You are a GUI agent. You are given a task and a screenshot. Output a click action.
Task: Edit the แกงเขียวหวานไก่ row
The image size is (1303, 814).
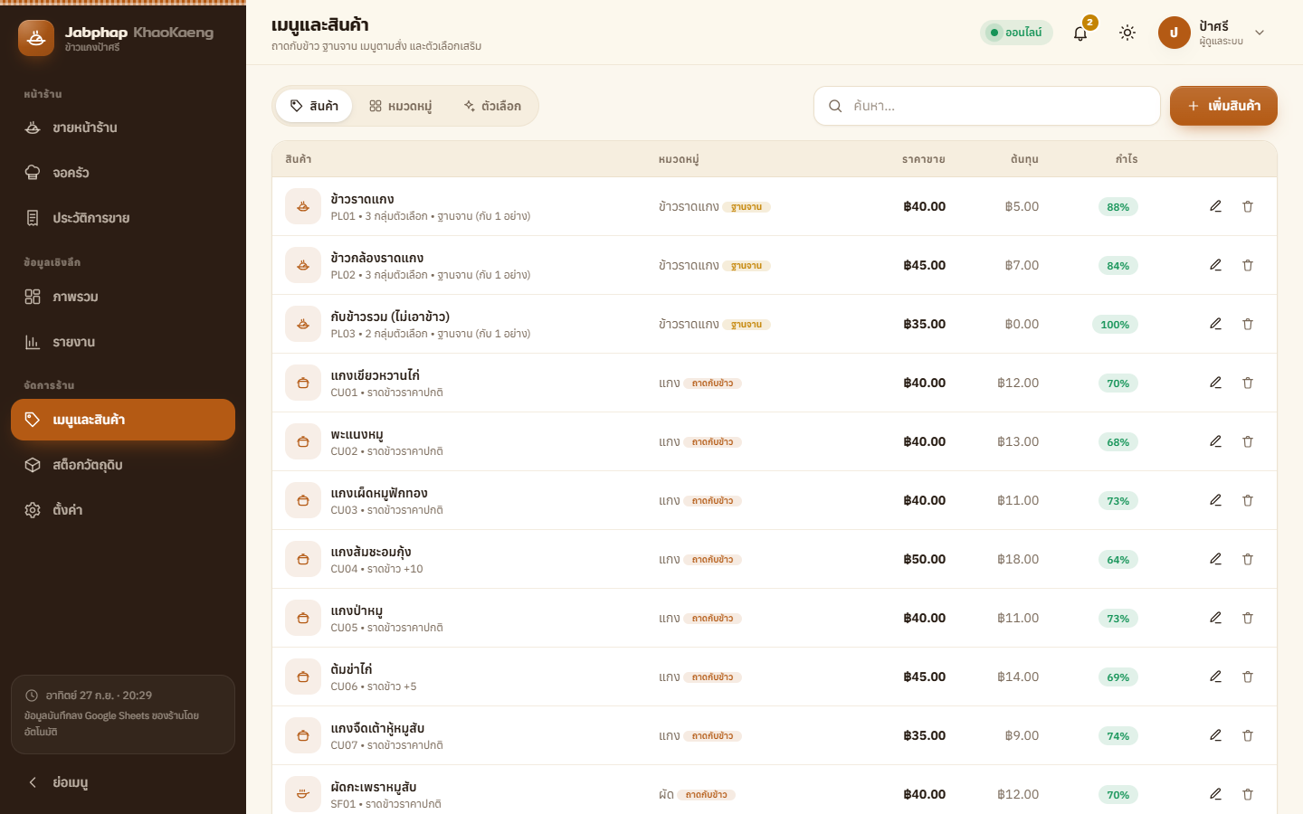point(1215,383)
